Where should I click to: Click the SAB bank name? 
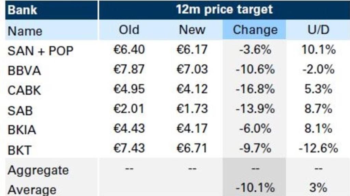[x=20, y=110]
